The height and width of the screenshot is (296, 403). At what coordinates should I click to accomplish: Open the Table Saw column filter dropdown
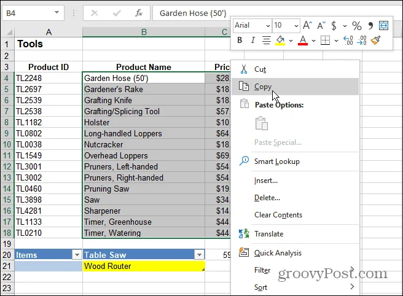pos(199,255)
